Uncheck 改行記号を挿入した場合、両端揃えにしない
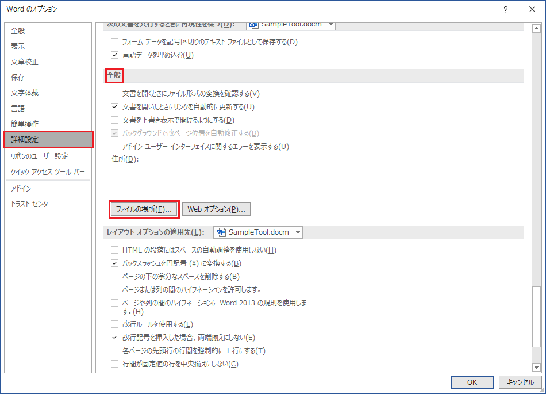 (114, 337)
